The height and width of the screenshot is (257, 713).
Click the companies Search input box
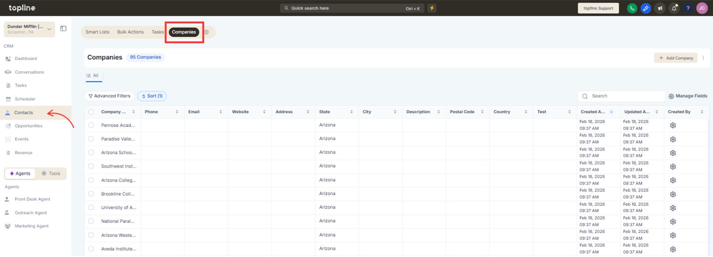621,96
